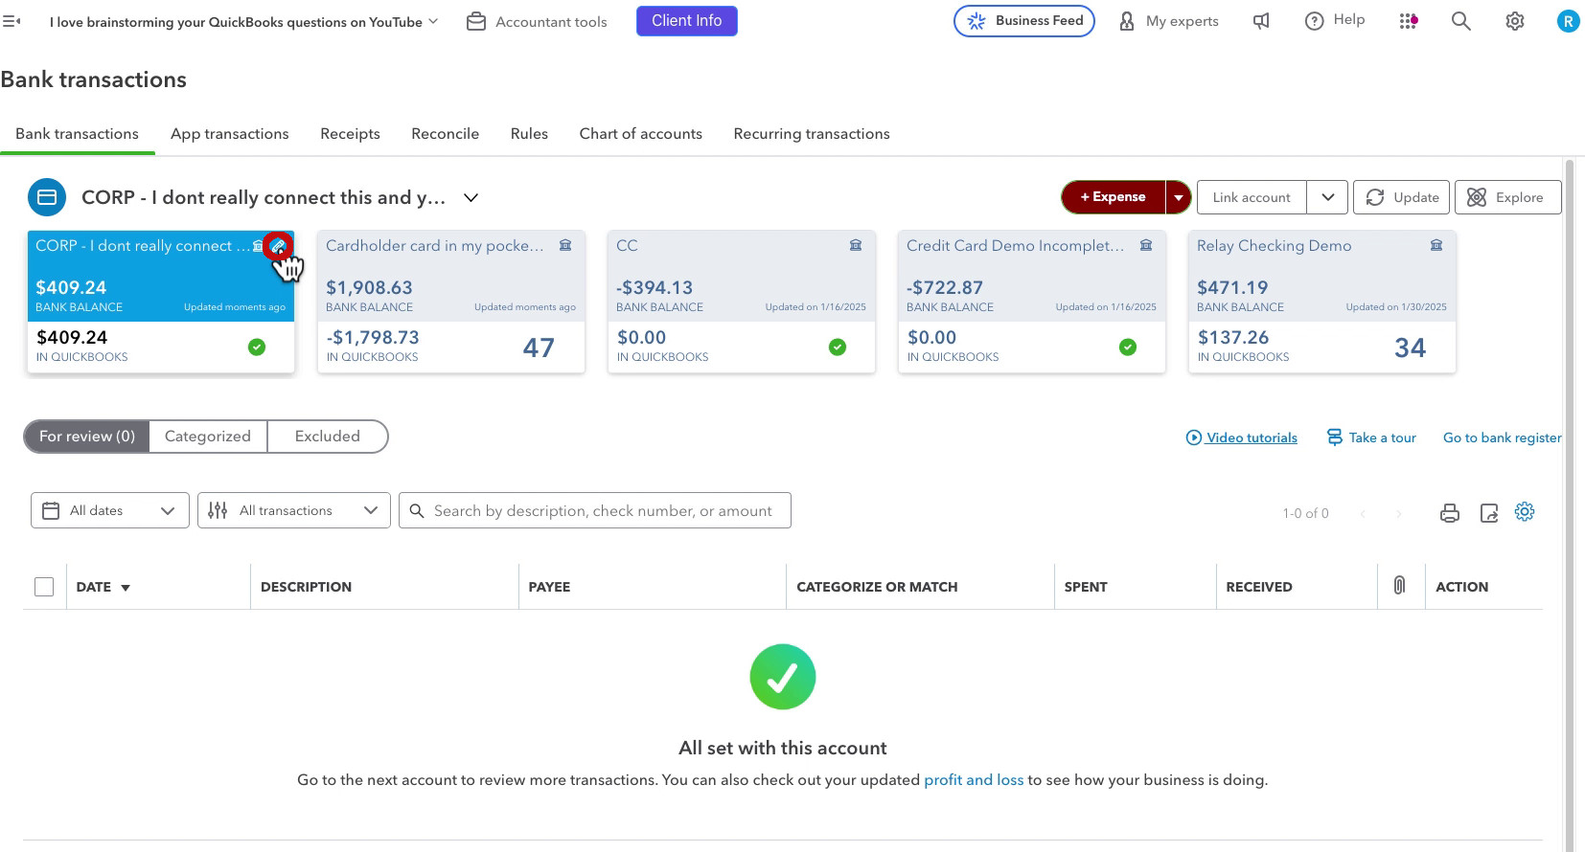1585x852 pixels.
Task: Click the megaphone announcements icon
Action: point(1261,21)
